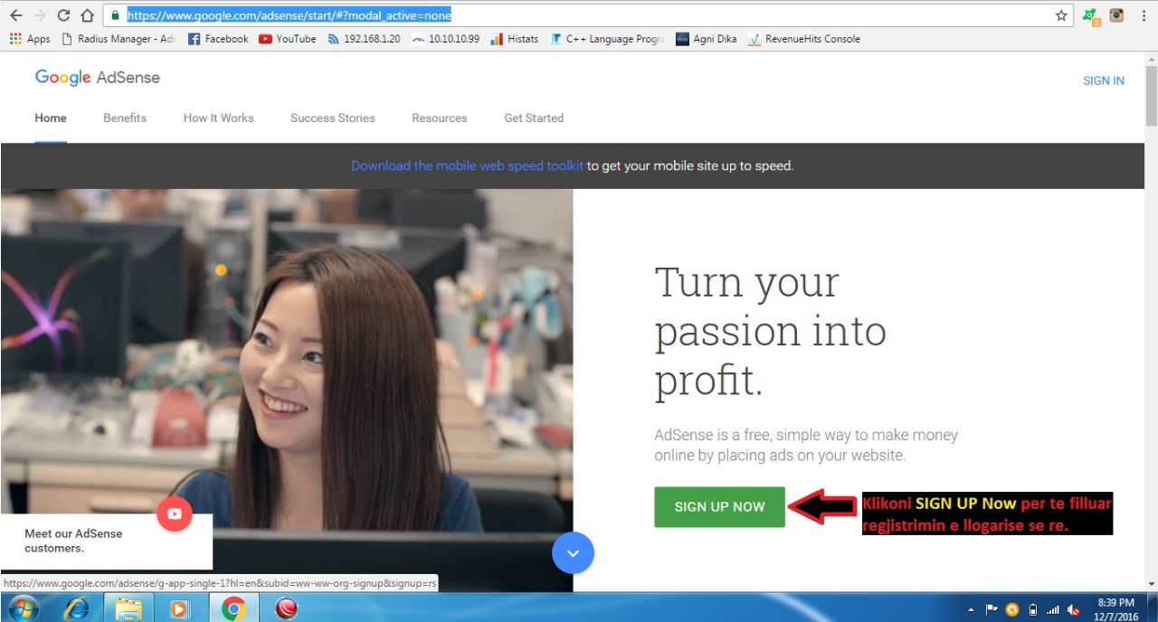Bookmark this page with the star icon

click(1061, 15)
